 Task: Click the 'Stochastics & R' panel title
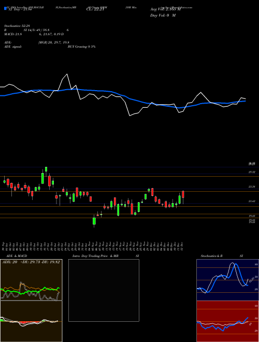click(211, 256)
